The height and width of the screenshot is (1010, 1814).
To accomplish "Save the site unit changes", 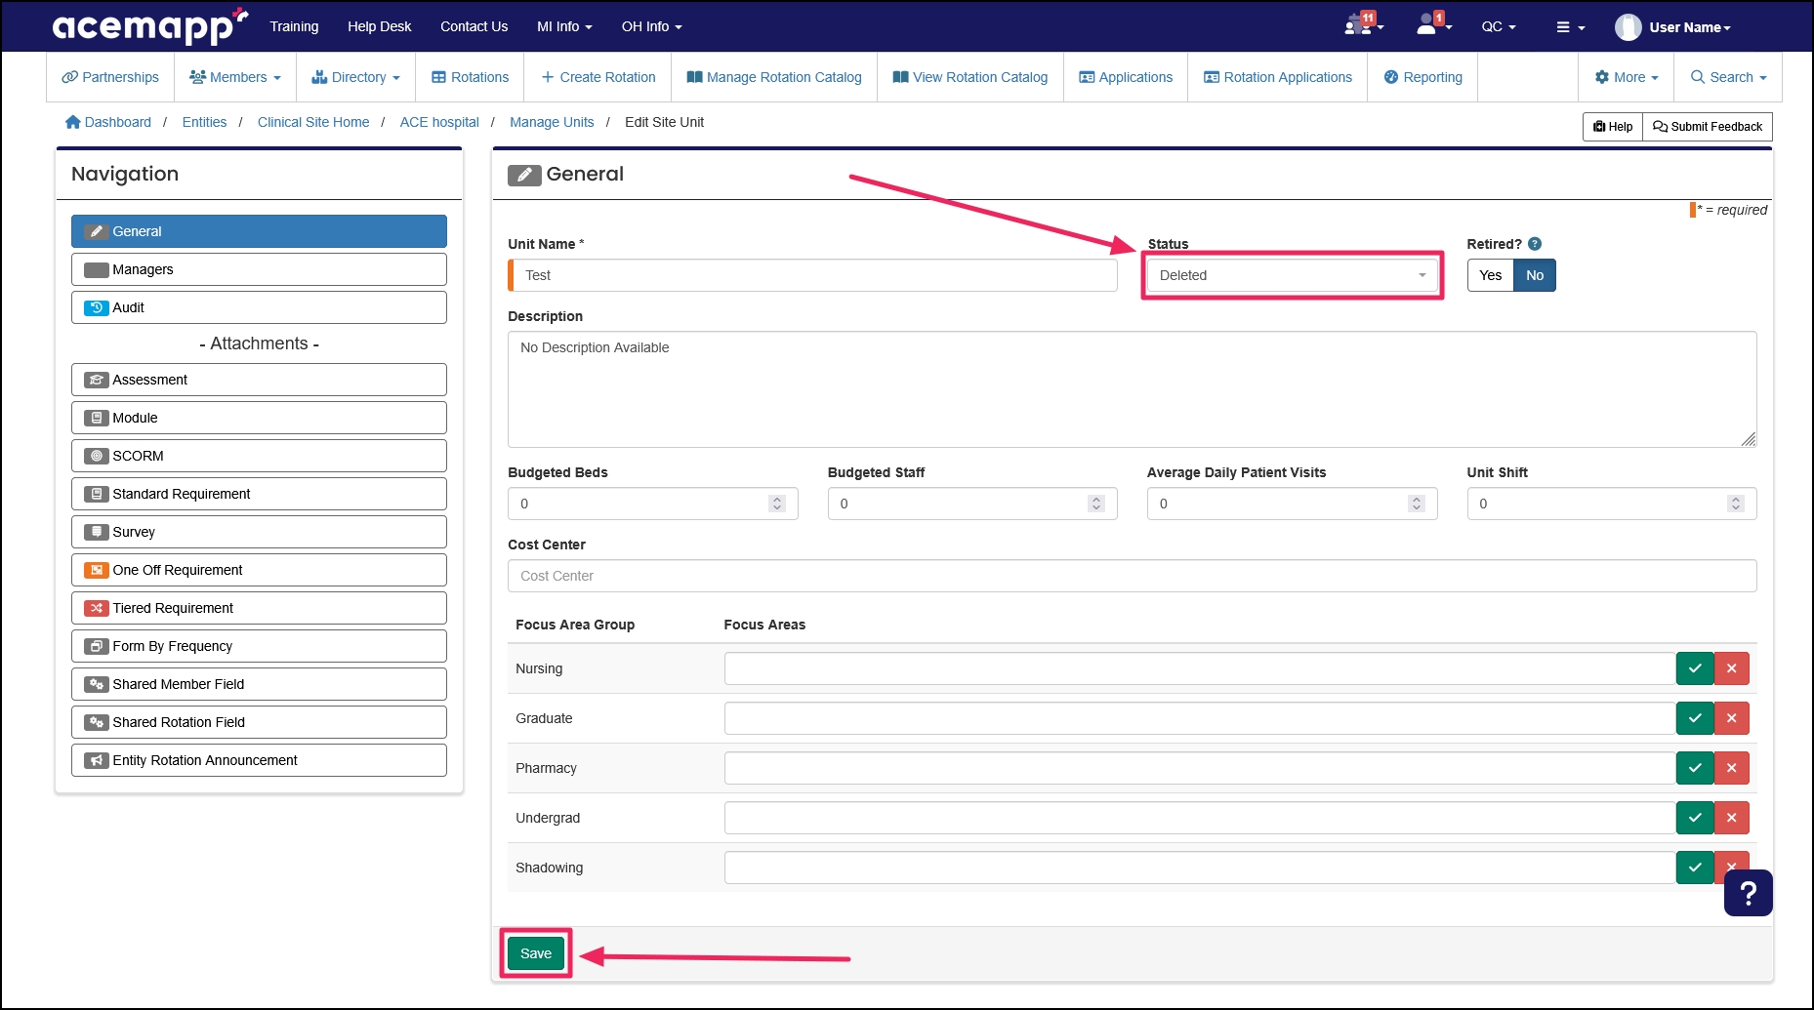I will (535, 953).
